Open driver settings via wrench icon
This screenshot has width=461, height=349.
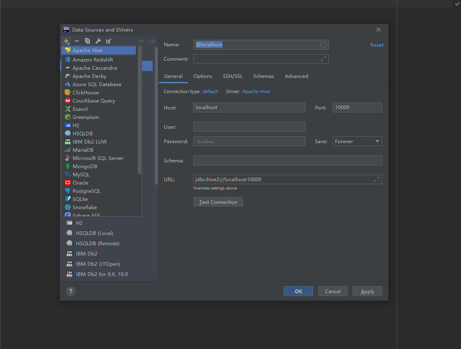(98, 41)
